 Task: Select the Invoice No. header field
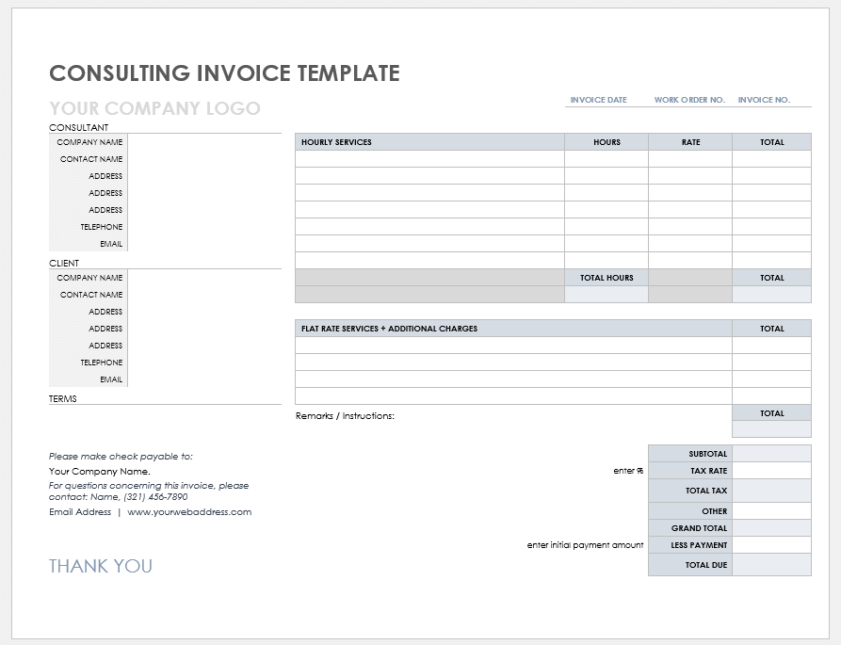point(764,100)
